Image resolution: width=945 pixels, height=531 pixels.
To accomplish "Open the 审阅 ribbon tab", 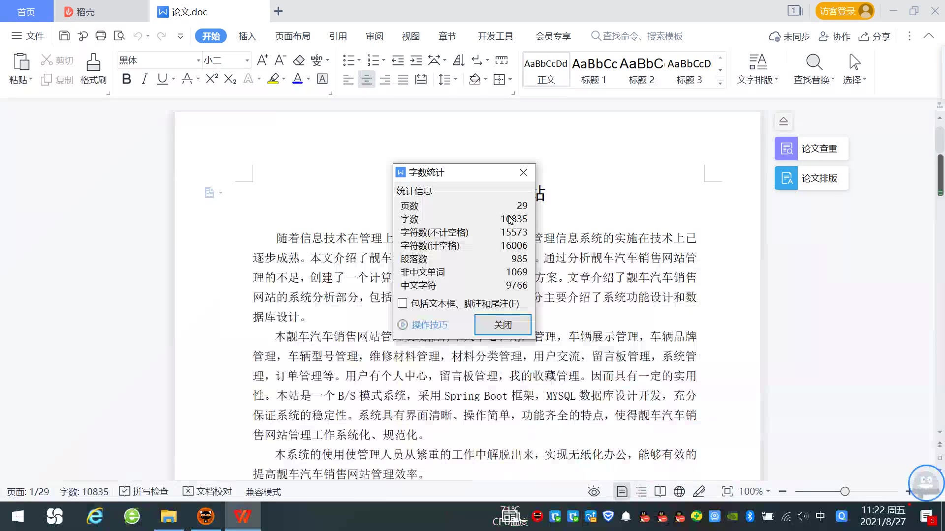I will coord(374,36).
